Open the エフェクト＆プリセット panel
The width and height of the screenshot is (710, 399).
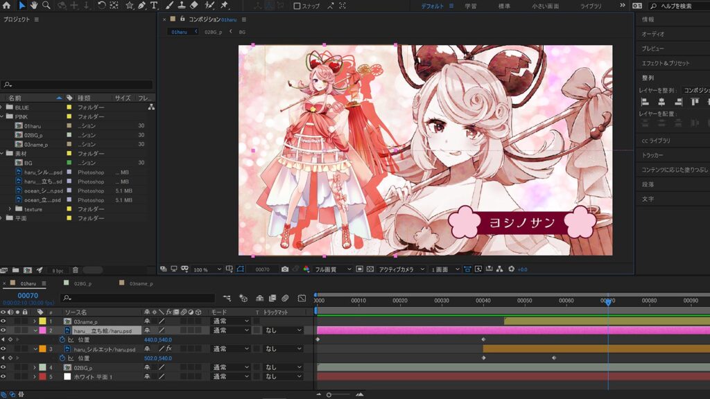pos(665,63)
